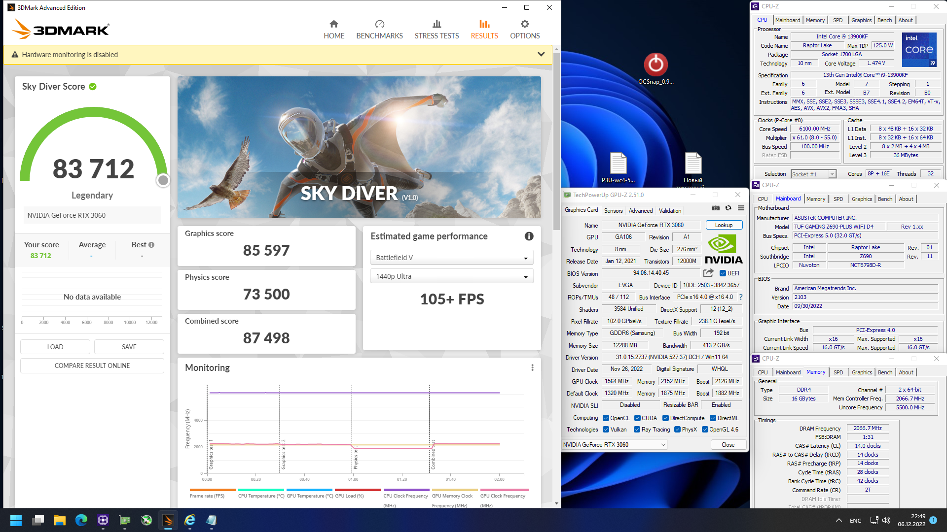This screenshot has width=947, height=532.
Task: Open Graphics tab in bottom CPU-Z window
Action: coord(862,372)
